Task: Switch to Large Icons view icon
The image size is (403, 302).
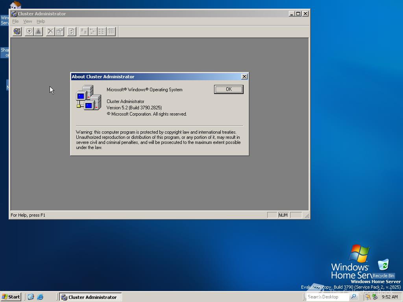Action: tap(84, 31)
